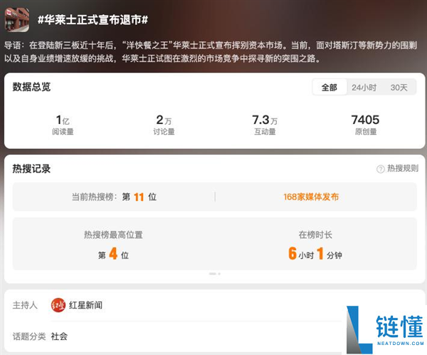
Task: Select the 1亿 阅读量 statistic
Action: [x=63, y=125]
